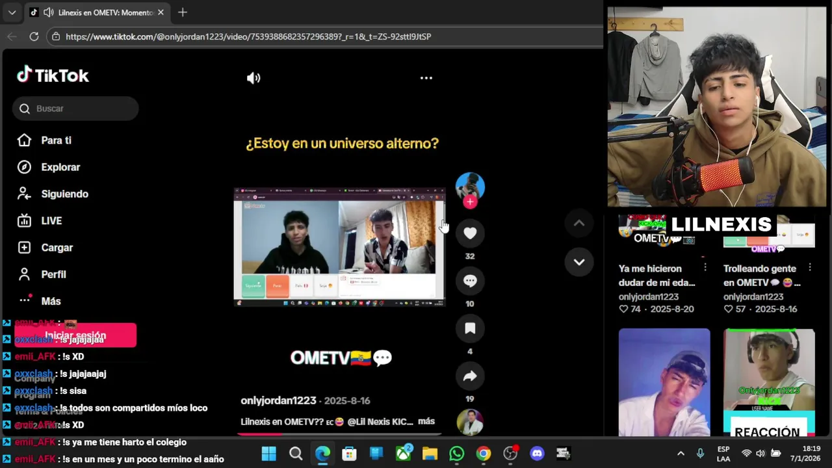Open WhatsApp from the taskbar
Viewport: 832px width, 468px height.
tap(456, 454)
